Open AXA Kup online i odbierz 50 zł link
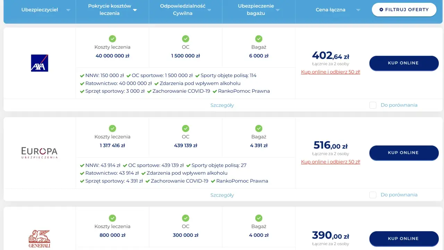The width and height of the screenshot is (444, 250). pos(331,72)
